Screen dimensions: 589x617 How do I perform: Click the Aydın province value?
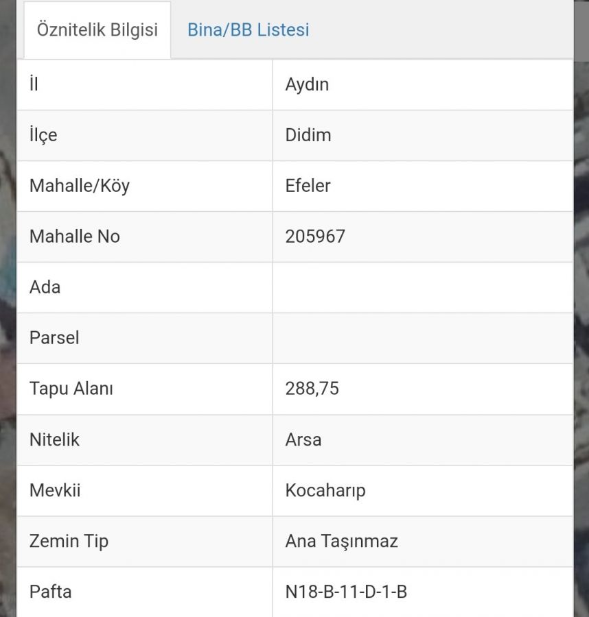pos(307,84)
